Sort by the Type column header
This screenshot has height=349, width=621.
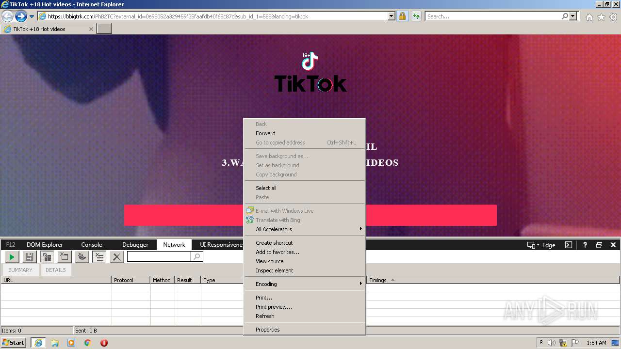[x=222, y=280]
